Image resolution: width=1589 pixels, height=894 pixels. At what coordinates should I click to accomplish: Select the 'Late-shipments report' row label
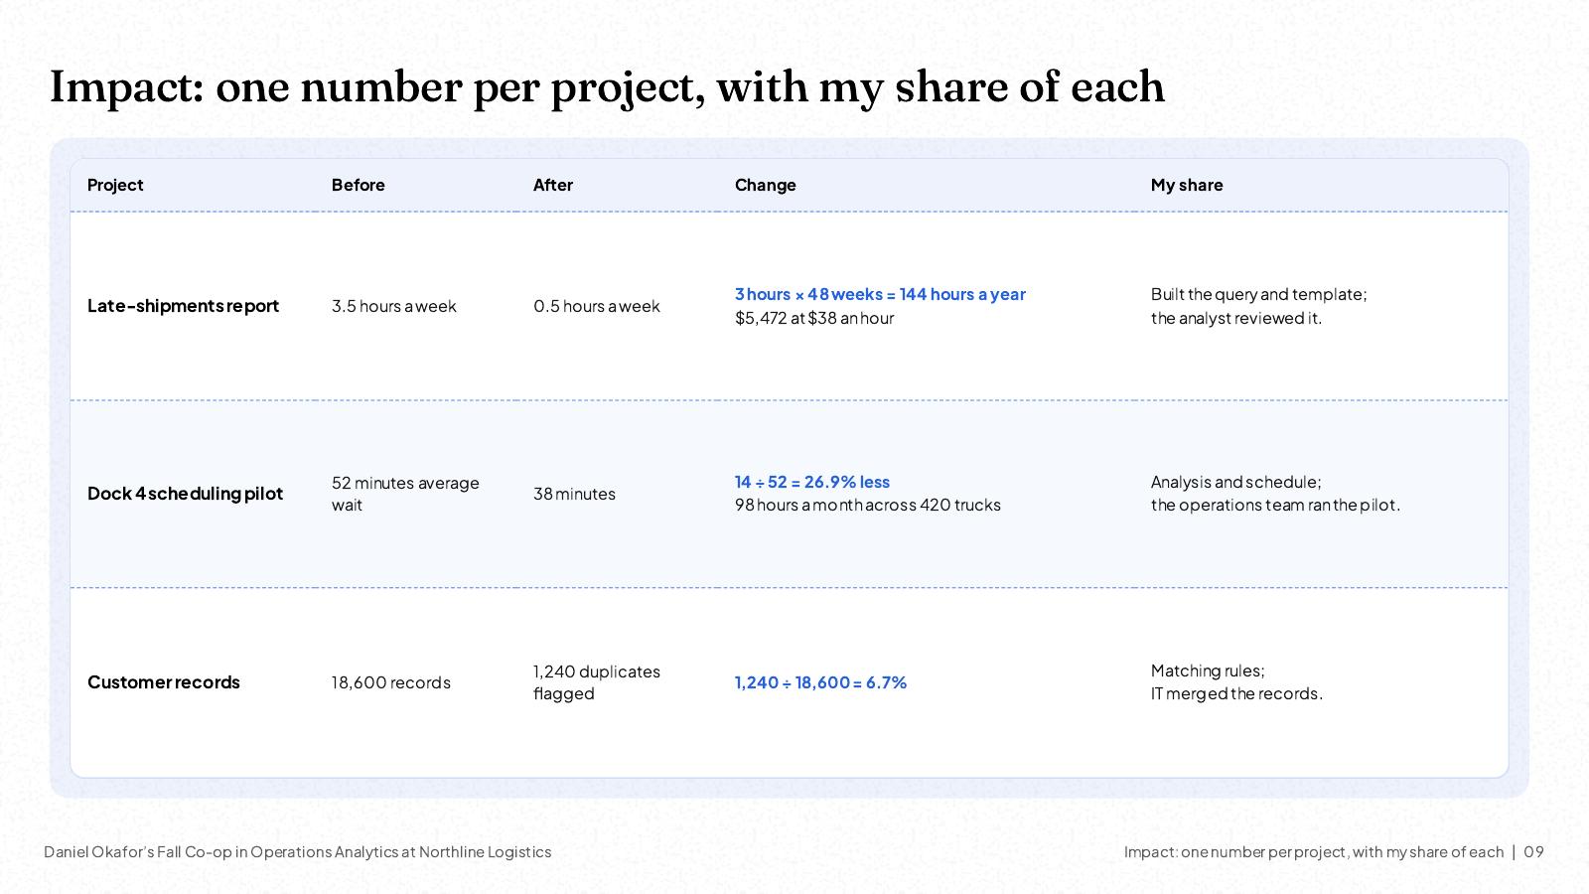point(184,306)
